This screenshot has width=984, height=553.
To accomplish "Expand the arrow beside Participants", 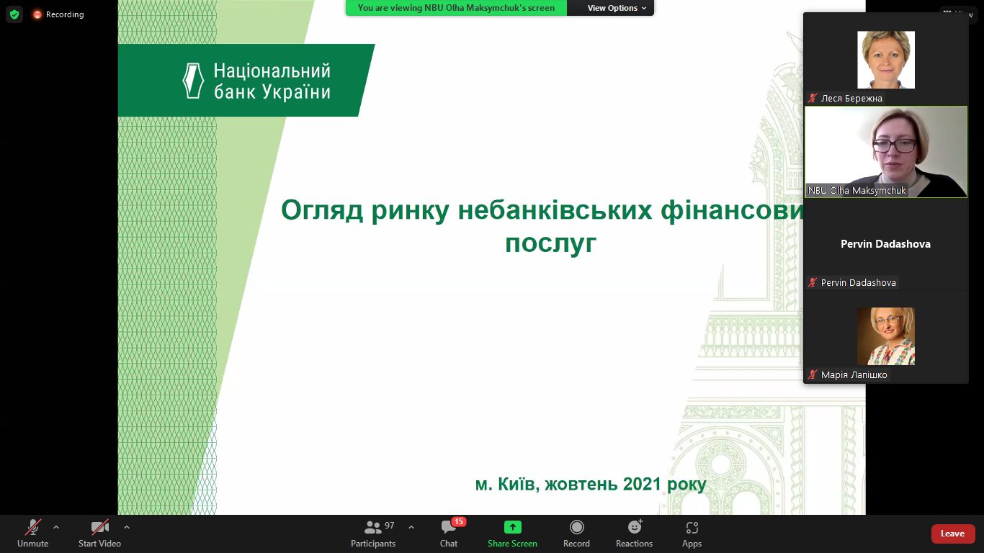I will [411, 527].
